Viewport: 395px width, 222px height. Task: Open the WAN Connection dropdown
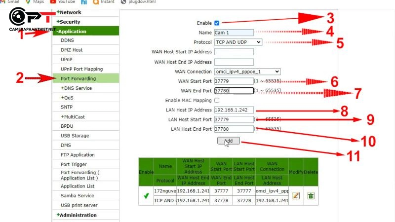pos(247,72)
